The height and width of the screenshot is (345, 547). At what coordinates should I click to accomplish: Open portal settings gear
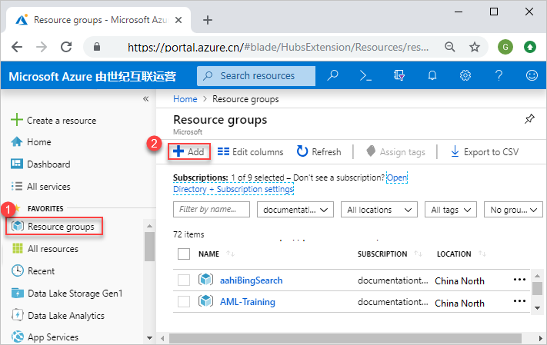pos(465,75)
